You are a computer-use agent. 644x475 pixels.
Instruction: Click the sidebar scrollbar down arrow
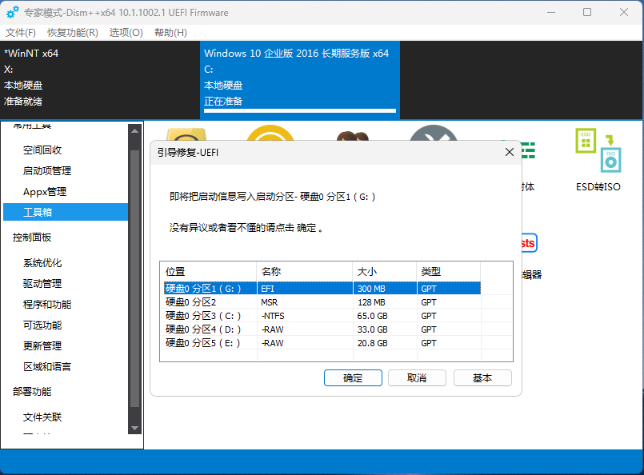tap(134, 428)
